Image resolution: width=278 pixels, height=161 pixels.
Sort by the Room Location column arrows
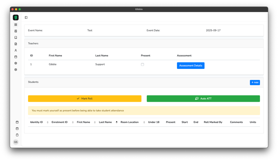(144, 122)
